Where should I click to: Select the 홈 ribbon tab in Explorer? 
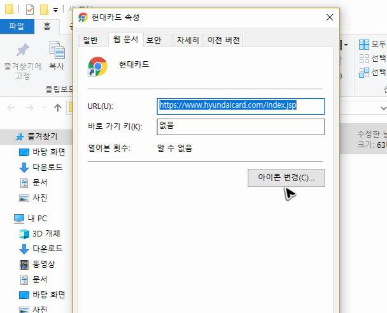point(47,26)
